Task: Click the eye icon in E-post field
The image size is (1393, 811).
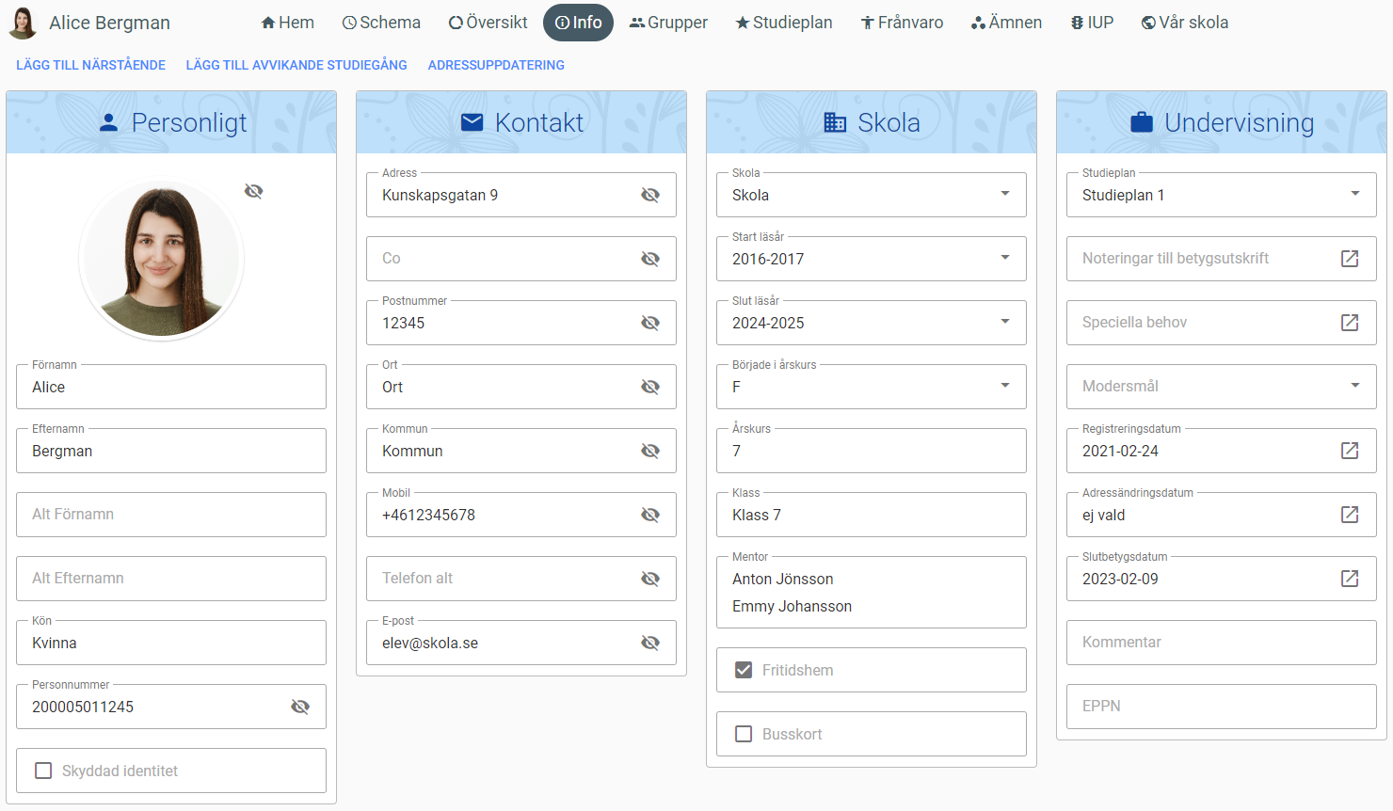Action: click(650, 643)
